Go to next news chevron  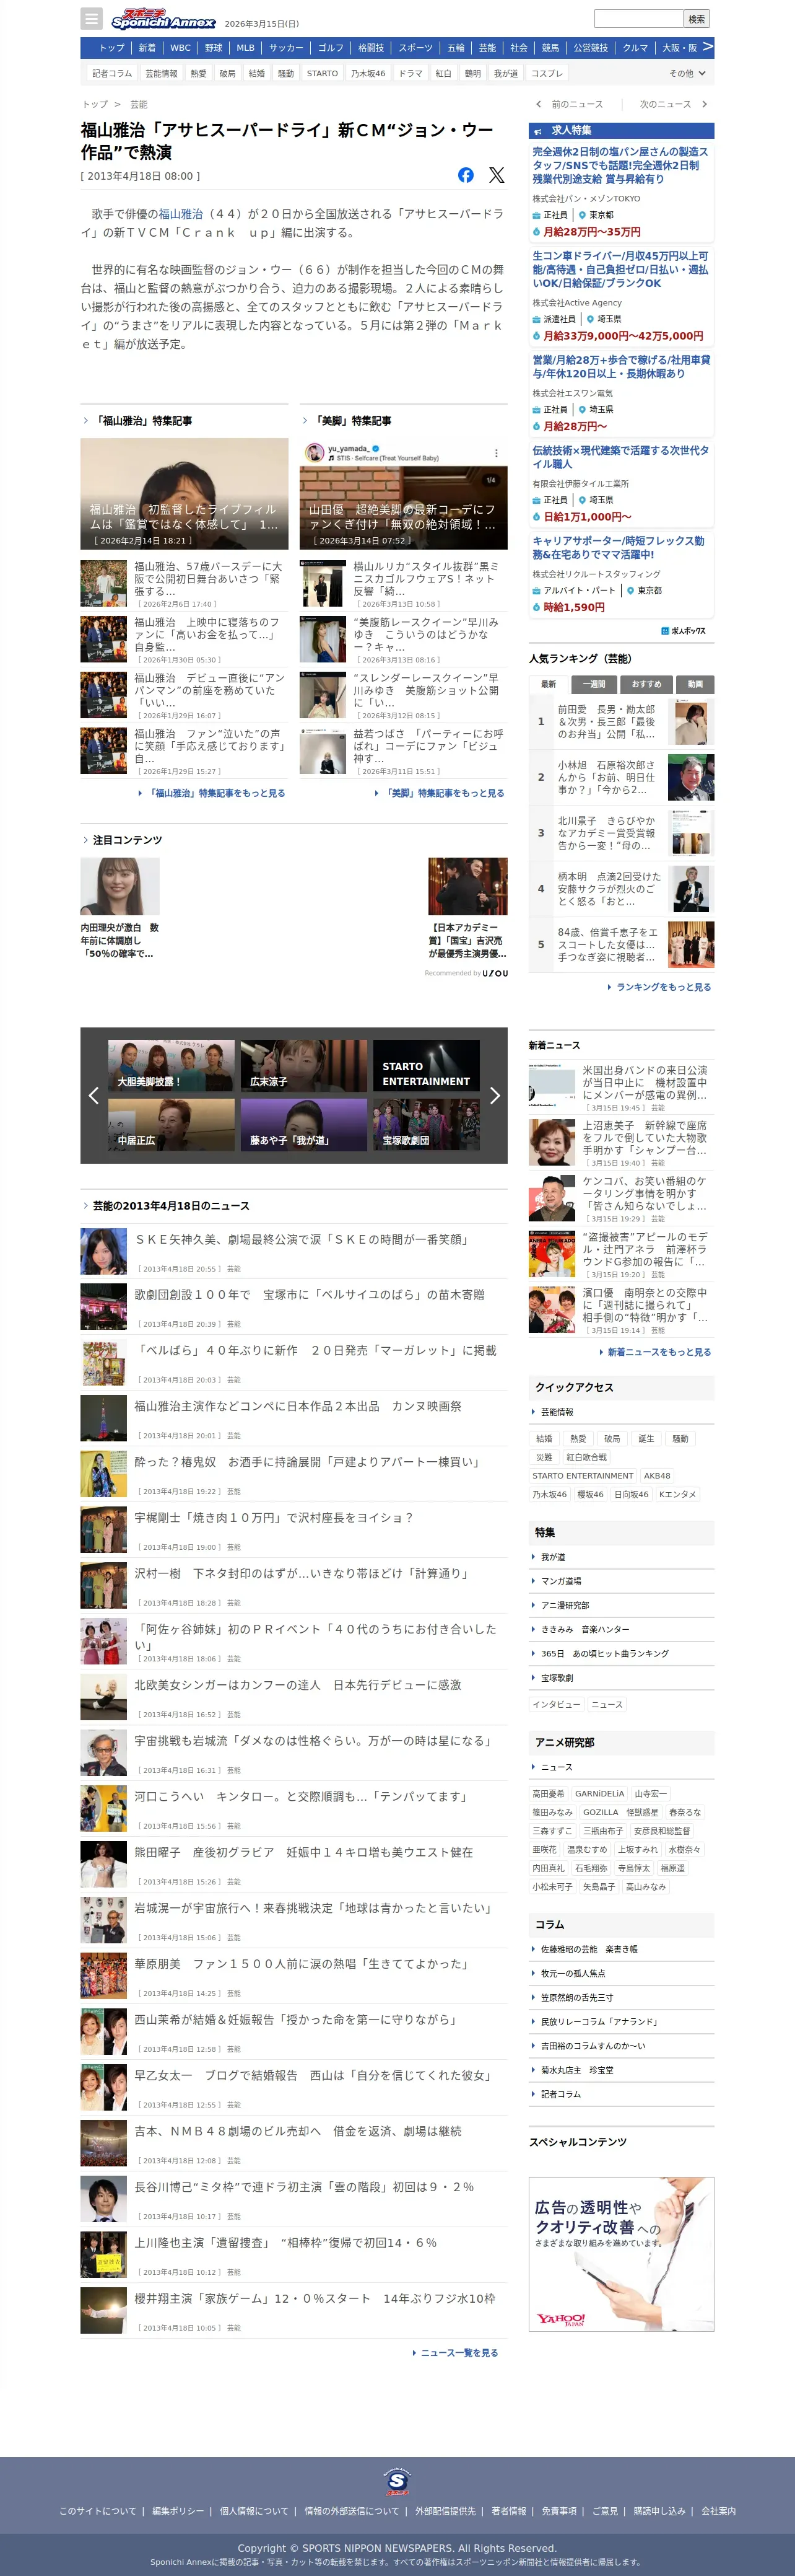click(704, 104)
